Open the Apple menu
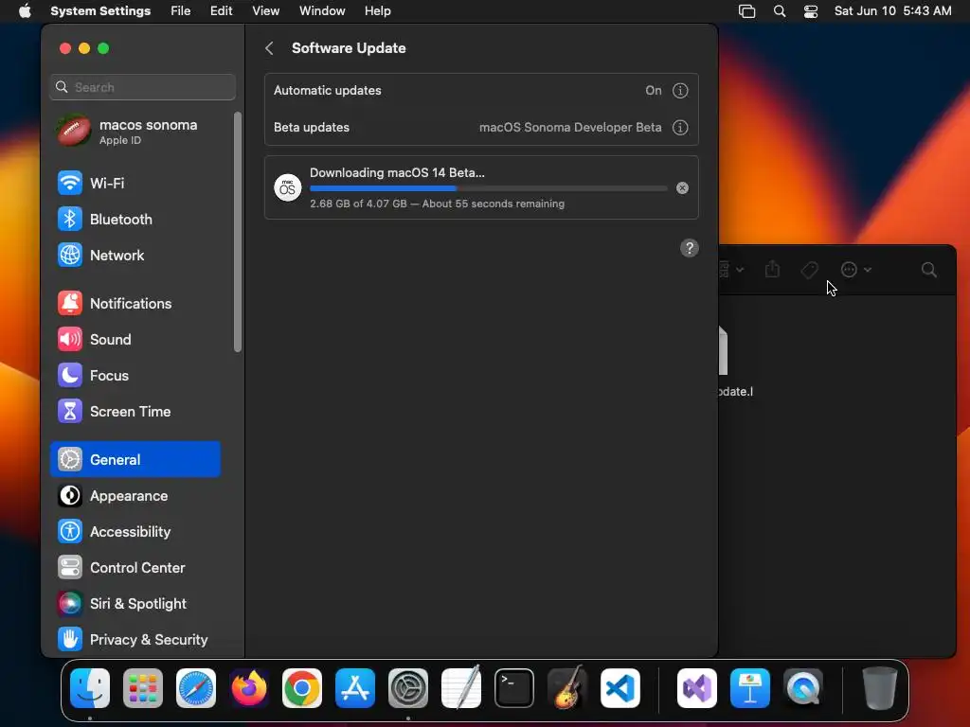Viewport: 970px width, 727px height. point(25,11)
